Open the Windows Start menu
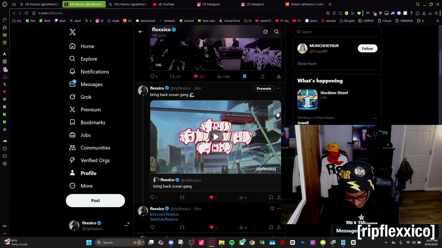Image resolution: width=442 pixels, height=248 pixels. click(89, 242)
